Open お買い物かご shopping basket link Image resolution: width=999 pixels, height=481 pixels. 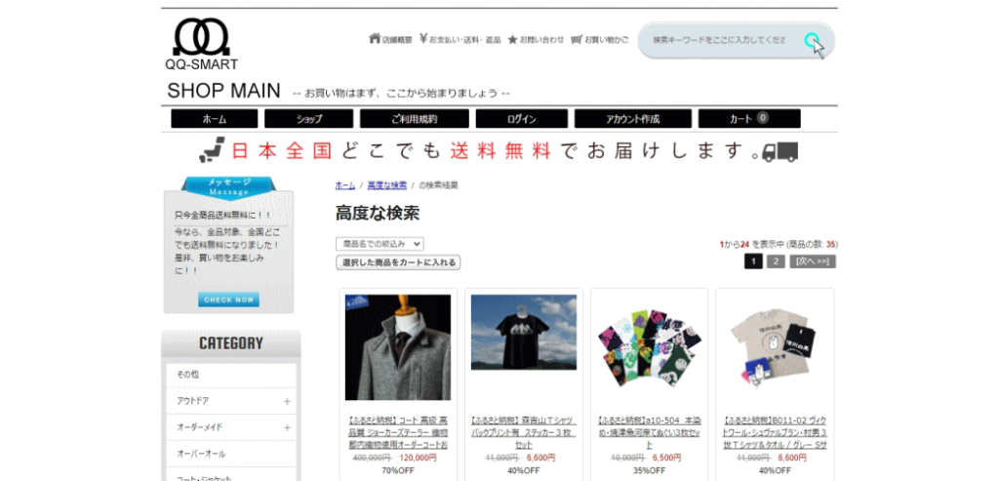pyautogui.click(x=607, y=39)
